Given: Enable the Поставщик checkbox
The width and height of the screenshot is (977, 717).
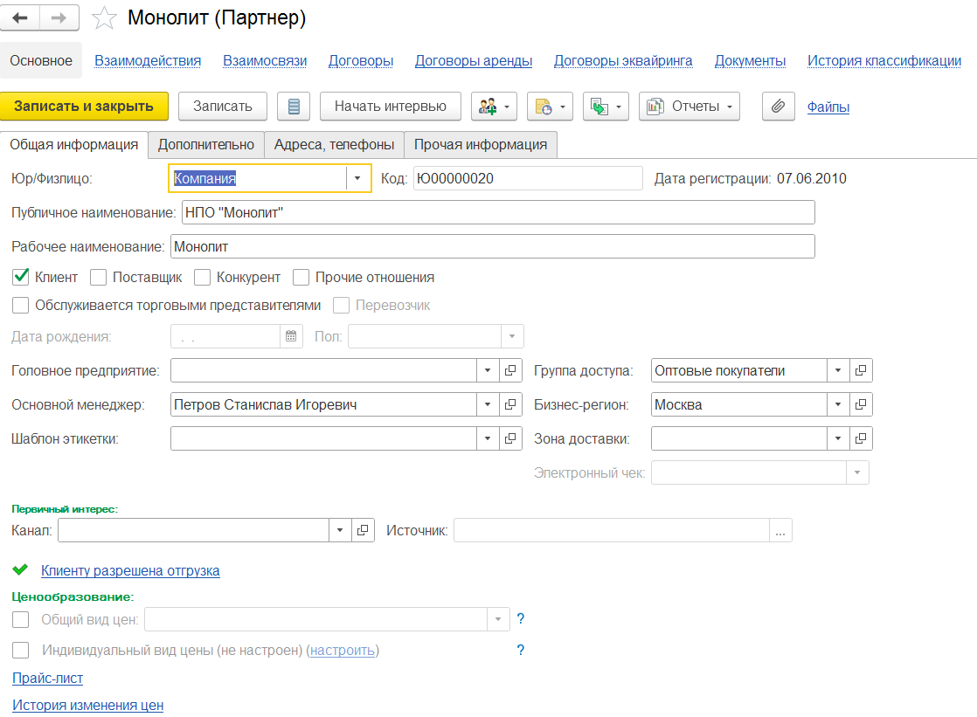Looking at the screenshot, I should tap(99, 278).
